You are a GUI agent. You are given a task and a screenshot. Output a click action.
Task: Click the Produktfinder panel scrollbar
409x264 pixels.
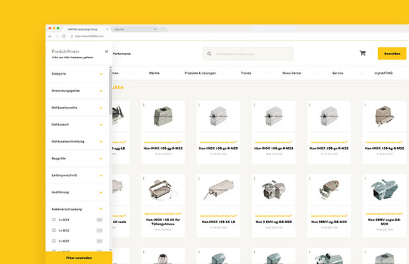point(111,91)
